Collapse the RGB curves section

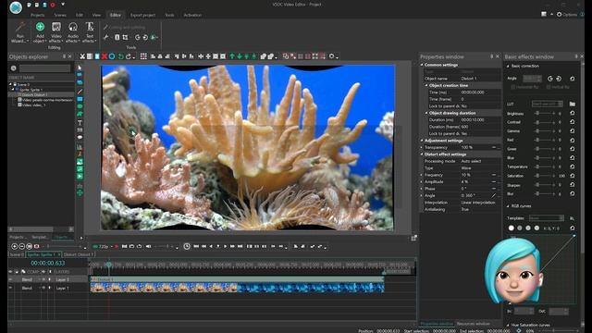click(x=508, y=206)
